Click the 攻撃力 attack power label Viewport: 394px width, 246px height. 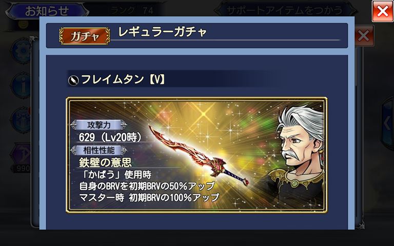(x=98, y=125)
